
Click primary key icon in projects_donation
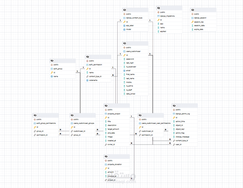(106, 168)
